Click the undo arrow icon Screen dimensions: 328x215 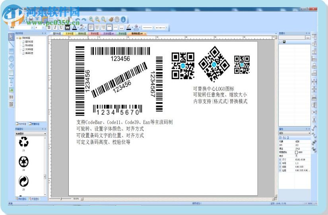click(x=78, y=20)
